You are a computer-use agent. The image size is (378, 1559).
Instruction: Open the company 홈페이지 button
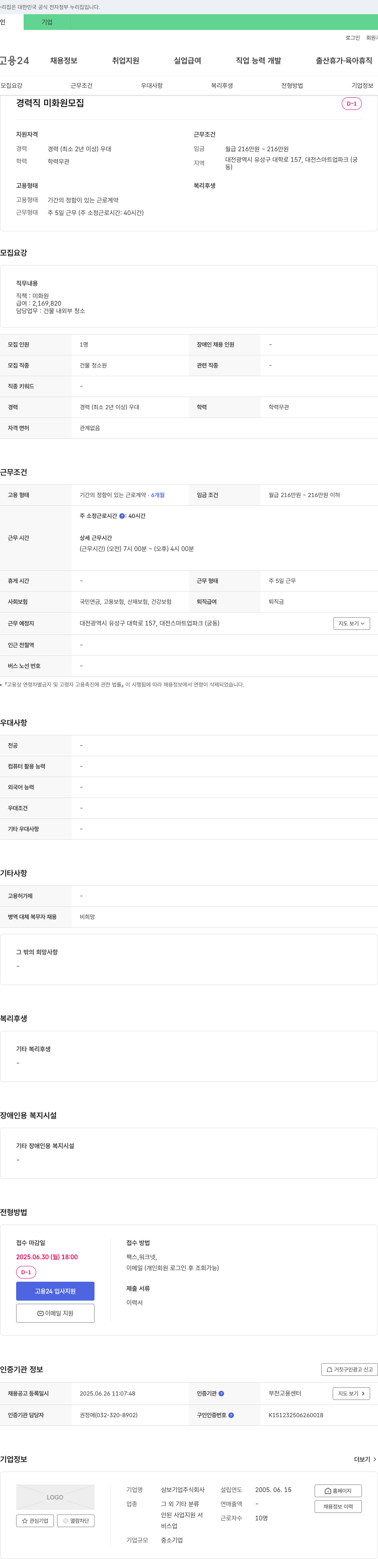(x=338, y=1490)
